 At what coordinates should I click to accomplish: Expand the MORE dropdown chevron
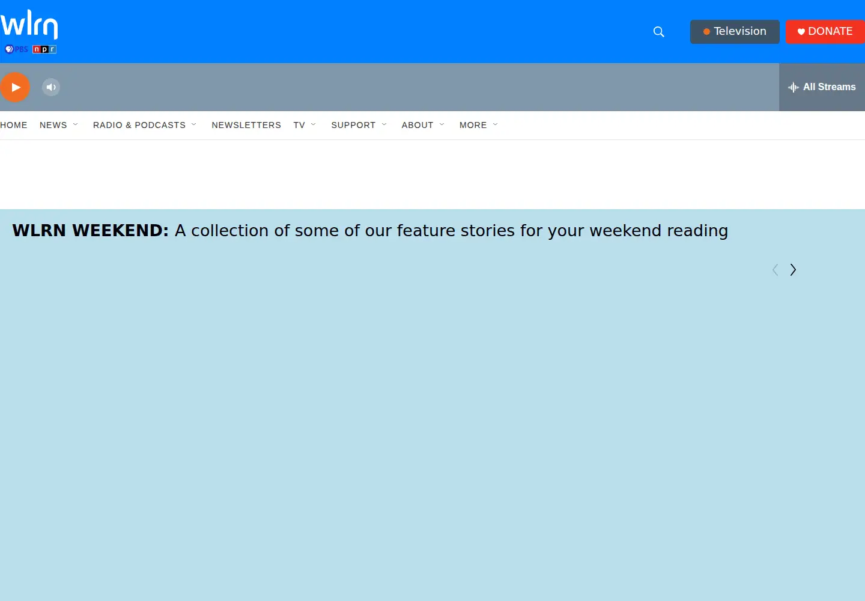point(496,124)
